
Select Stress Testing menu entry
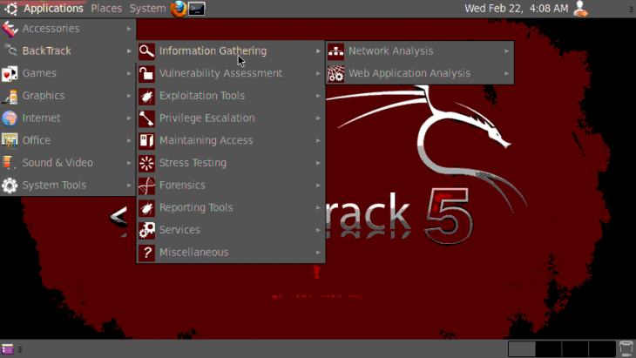click(x=231, y=163)
